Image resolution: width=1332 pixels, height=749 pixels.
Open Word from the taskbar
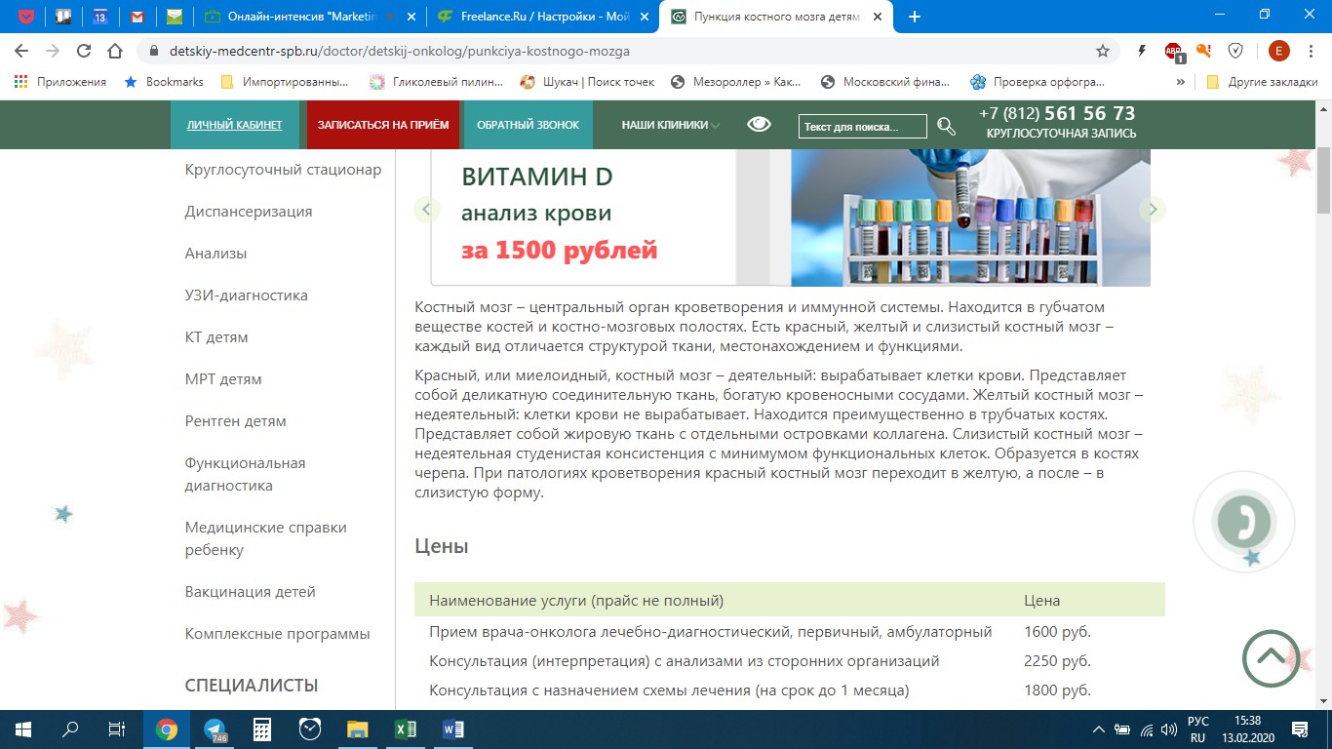click(452, 729)
